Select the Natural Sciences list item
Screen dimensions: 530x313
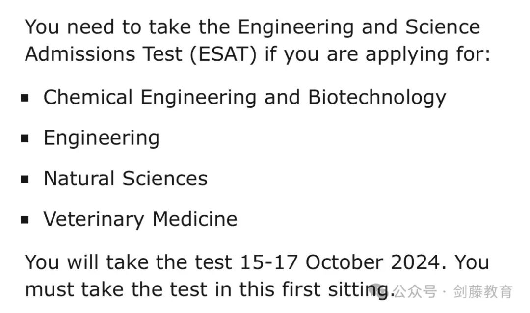pos(126,179)
